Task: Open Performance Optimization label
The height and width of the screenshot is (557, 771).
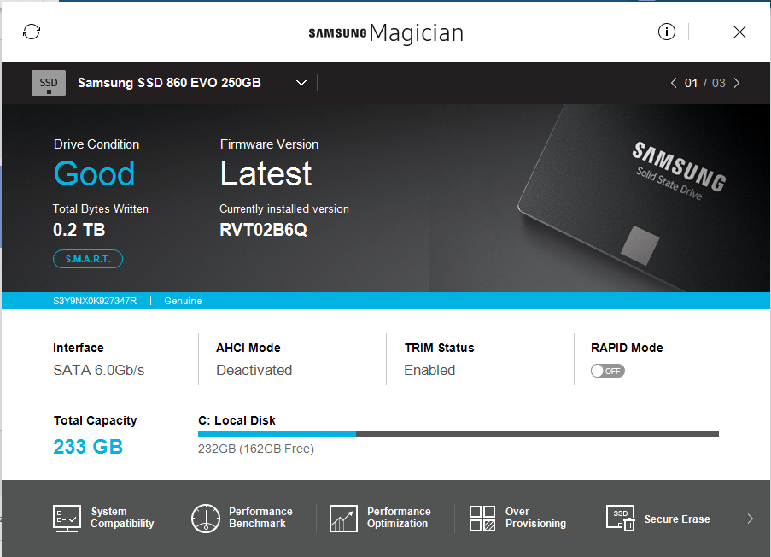Action: pyautogui.click(x=399, y=518)
